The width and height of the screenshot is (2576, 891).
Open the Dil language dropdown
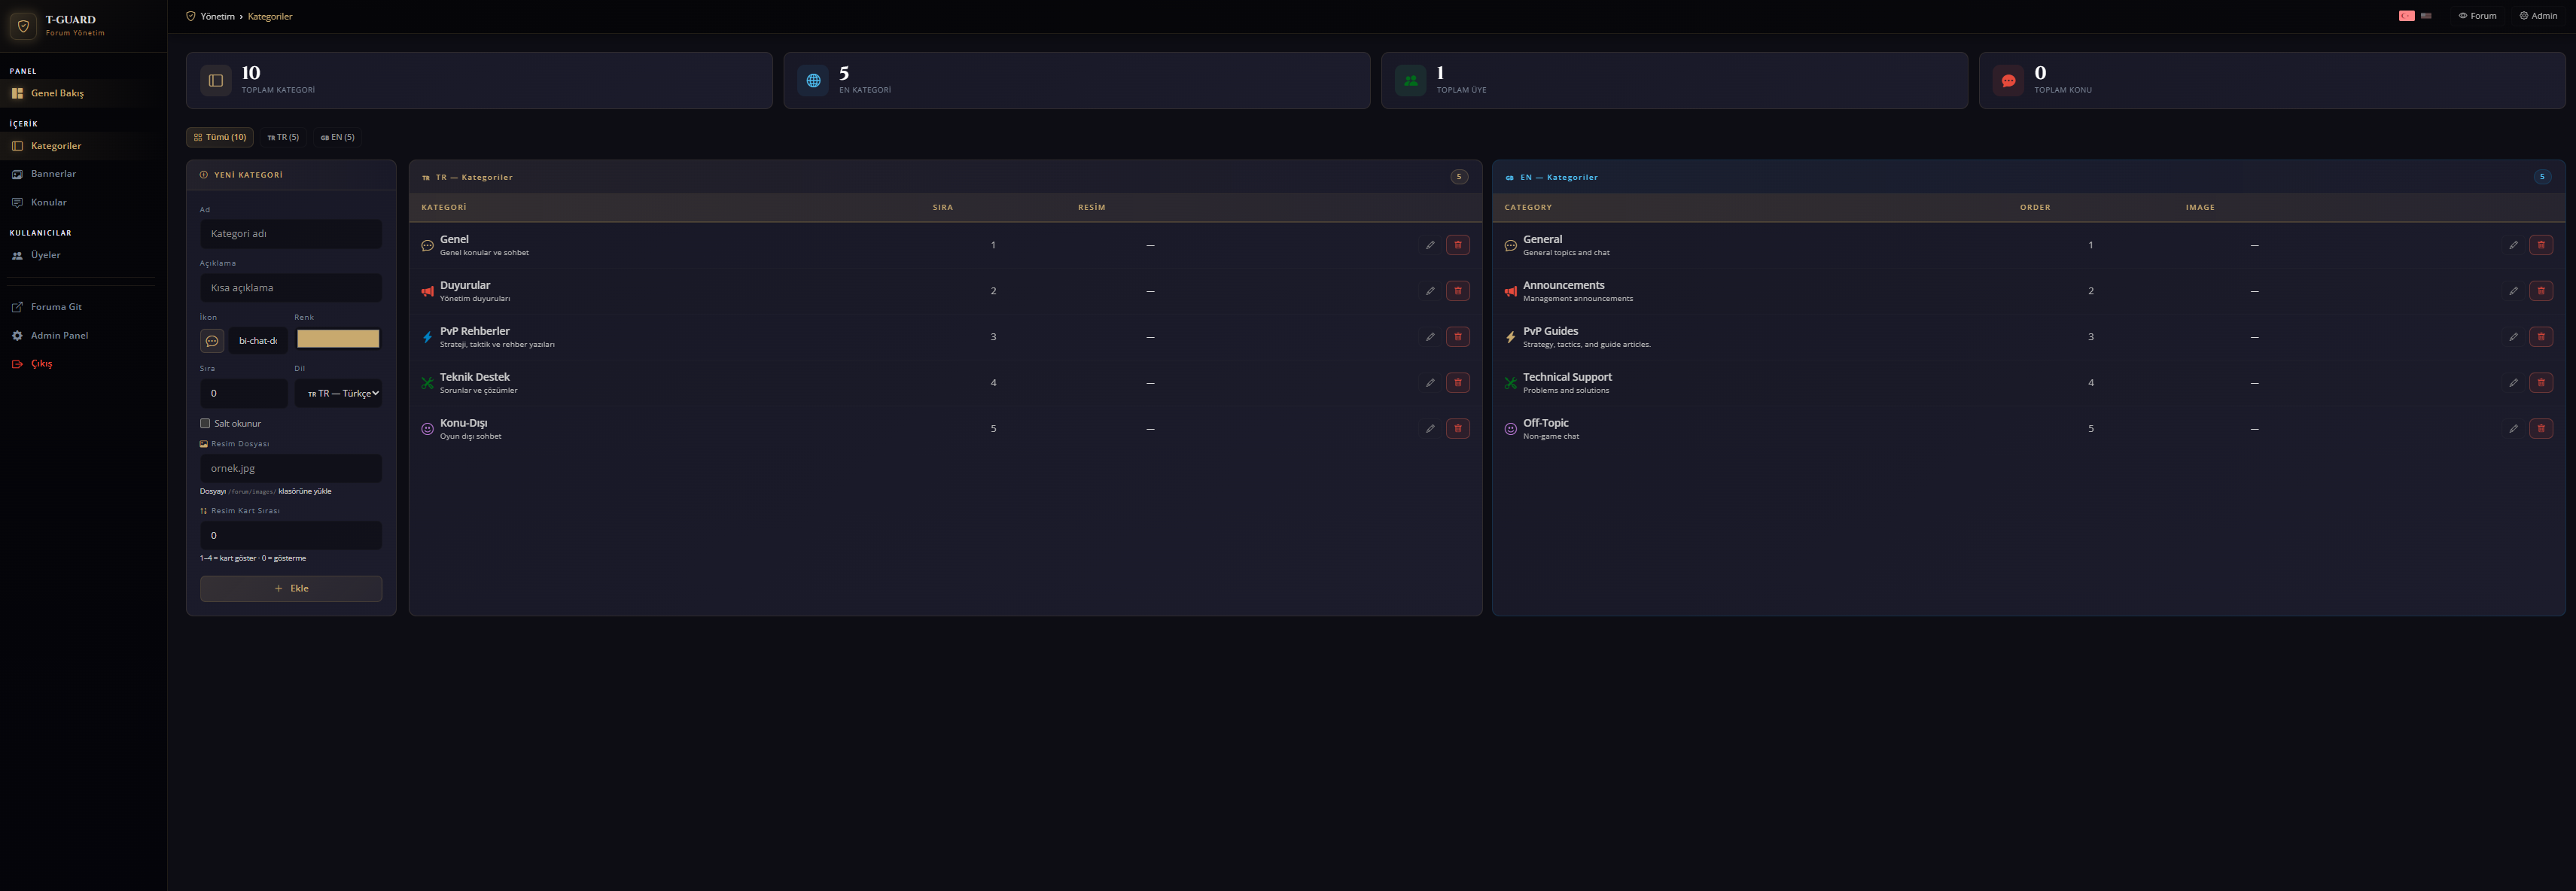click(x=338, y=393)
